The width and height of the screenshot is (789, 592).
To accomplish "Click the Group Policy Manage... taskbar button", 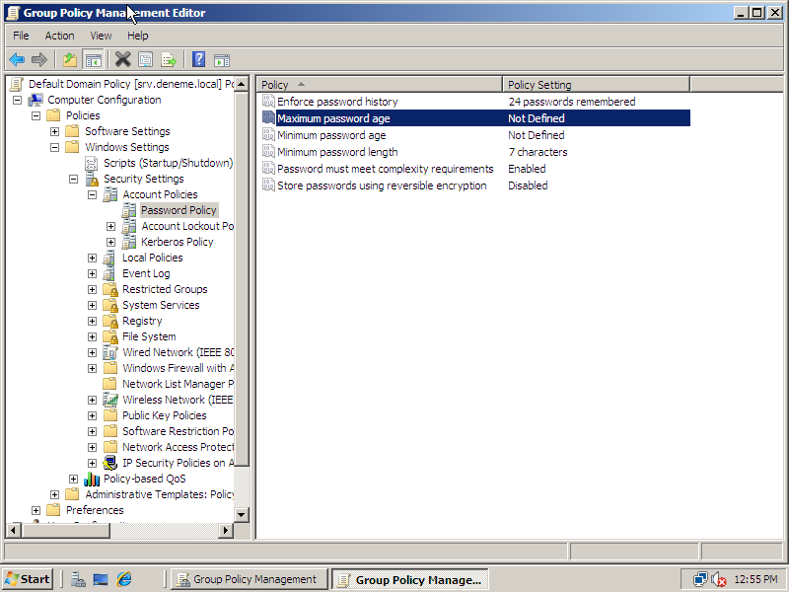I will coord(409,579).
